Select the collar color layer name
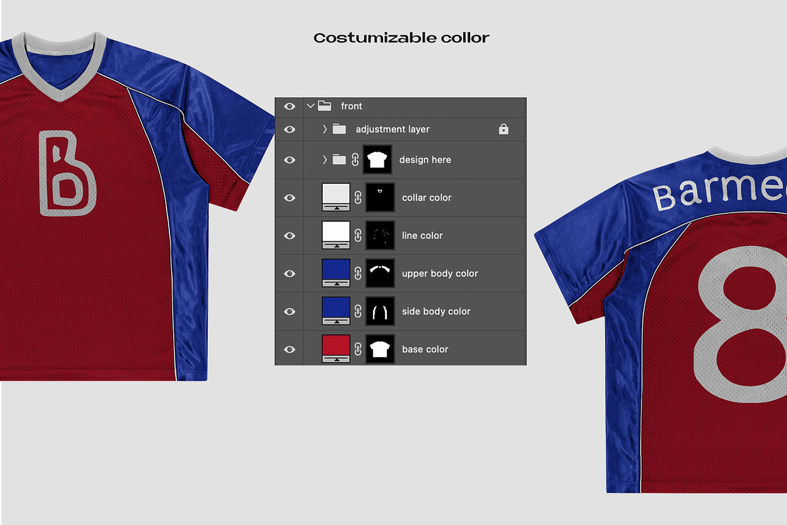 [x=427, y=198]
